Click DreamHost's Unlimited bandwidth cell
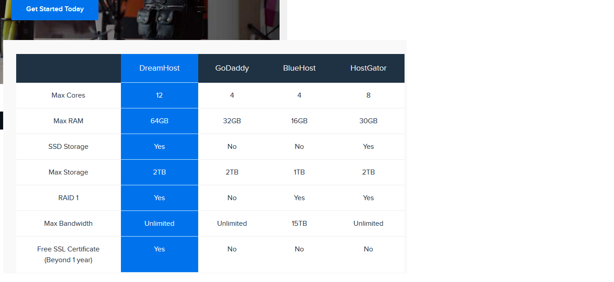 point(160,224)
